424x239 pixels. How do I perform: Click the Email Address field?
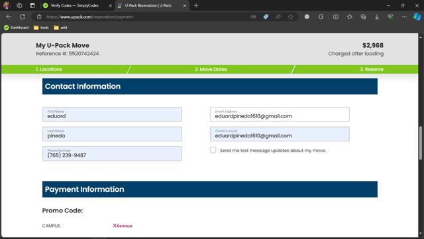pyautogui.click(x=280, y=114)
